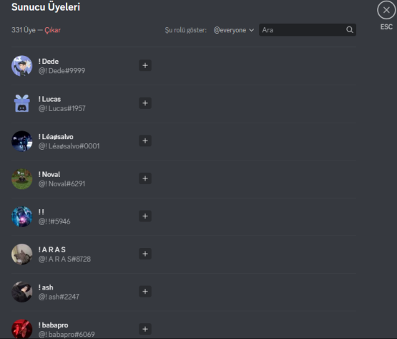Add role to ! Lucas member
This screenshot has height=339, width=397.
tap(145, 103)
